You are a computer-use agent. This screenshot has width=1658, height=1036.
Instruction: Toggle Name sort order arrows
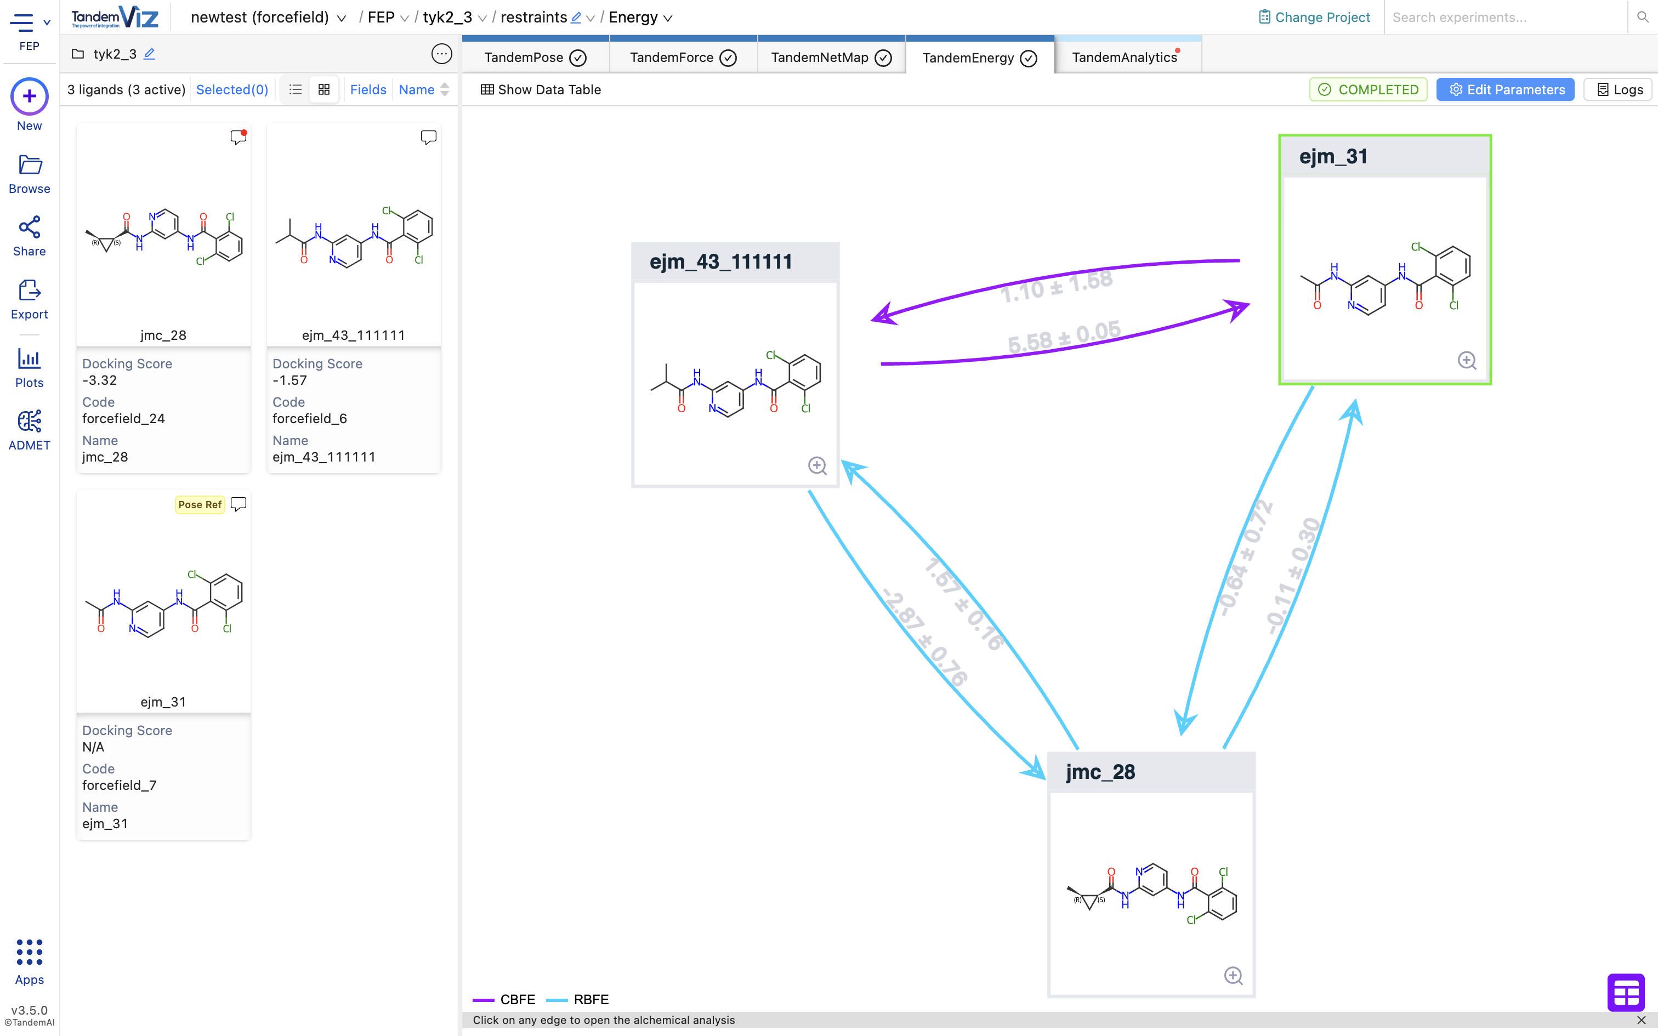pos(445,90)
